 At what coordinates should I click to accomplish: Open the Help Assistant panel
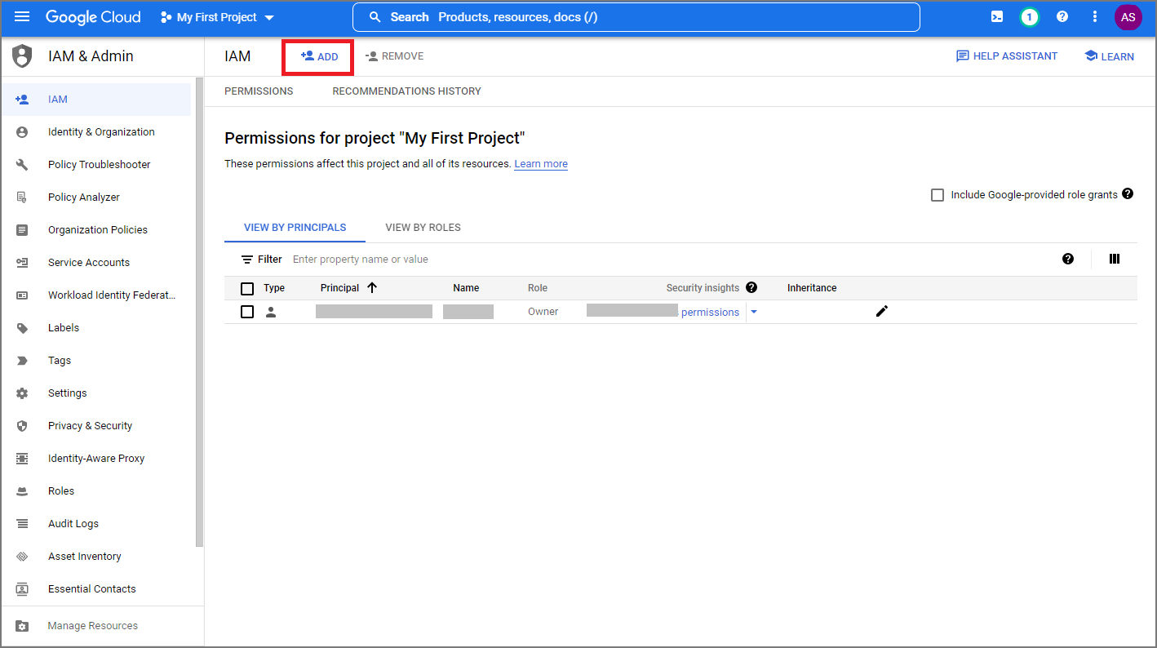(1007, 56)
